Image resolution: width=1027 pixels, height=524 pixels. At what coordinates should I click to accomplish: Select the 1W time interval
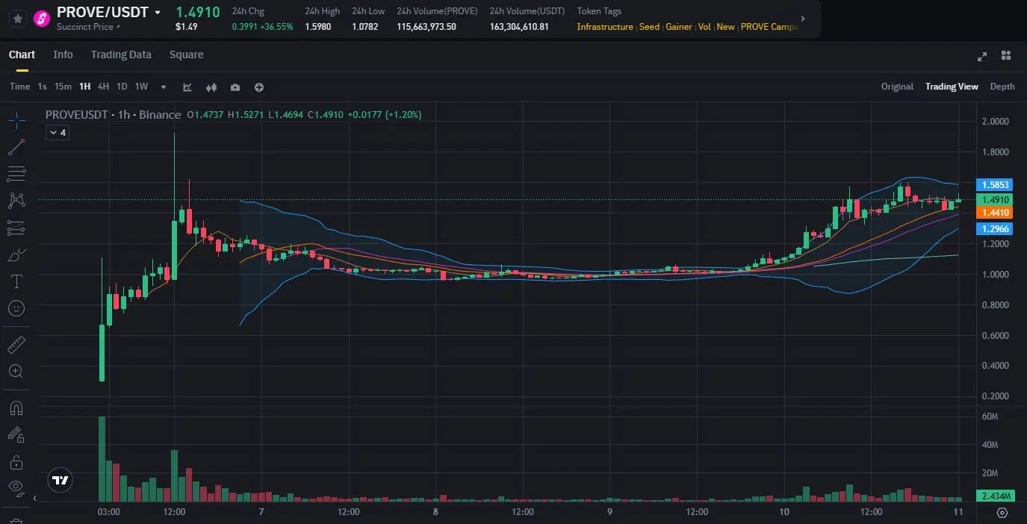click(x=141, y=87)
